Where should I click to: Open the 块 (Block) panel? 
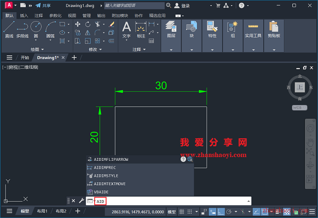(191, 36)
